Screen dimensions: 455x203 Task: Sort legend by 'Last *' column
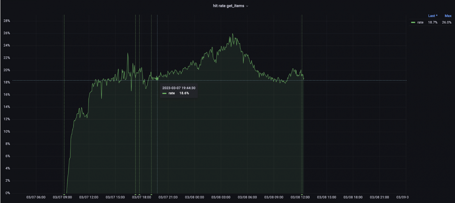[433, 16]
